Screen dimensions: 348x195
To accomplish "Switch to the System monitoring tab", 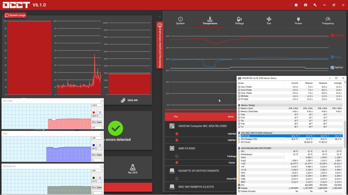I will pos(180,21).
